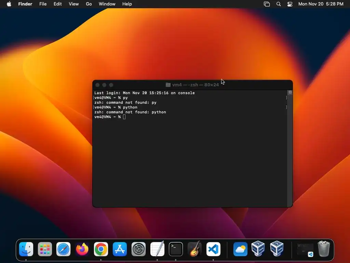Close the Terminal window
Image resolution: width=350 pixels, height=263 pixels.
[97, 85]
